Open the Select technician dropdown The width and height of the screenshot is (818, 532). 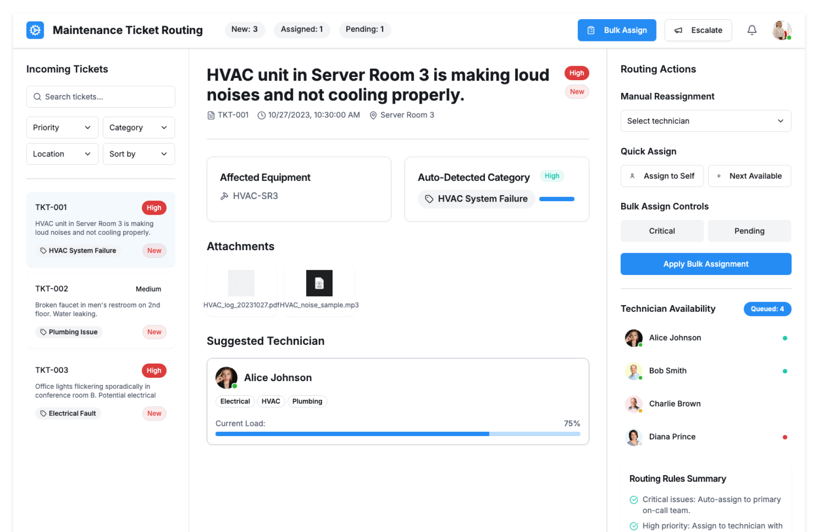(x=706, y=121)
